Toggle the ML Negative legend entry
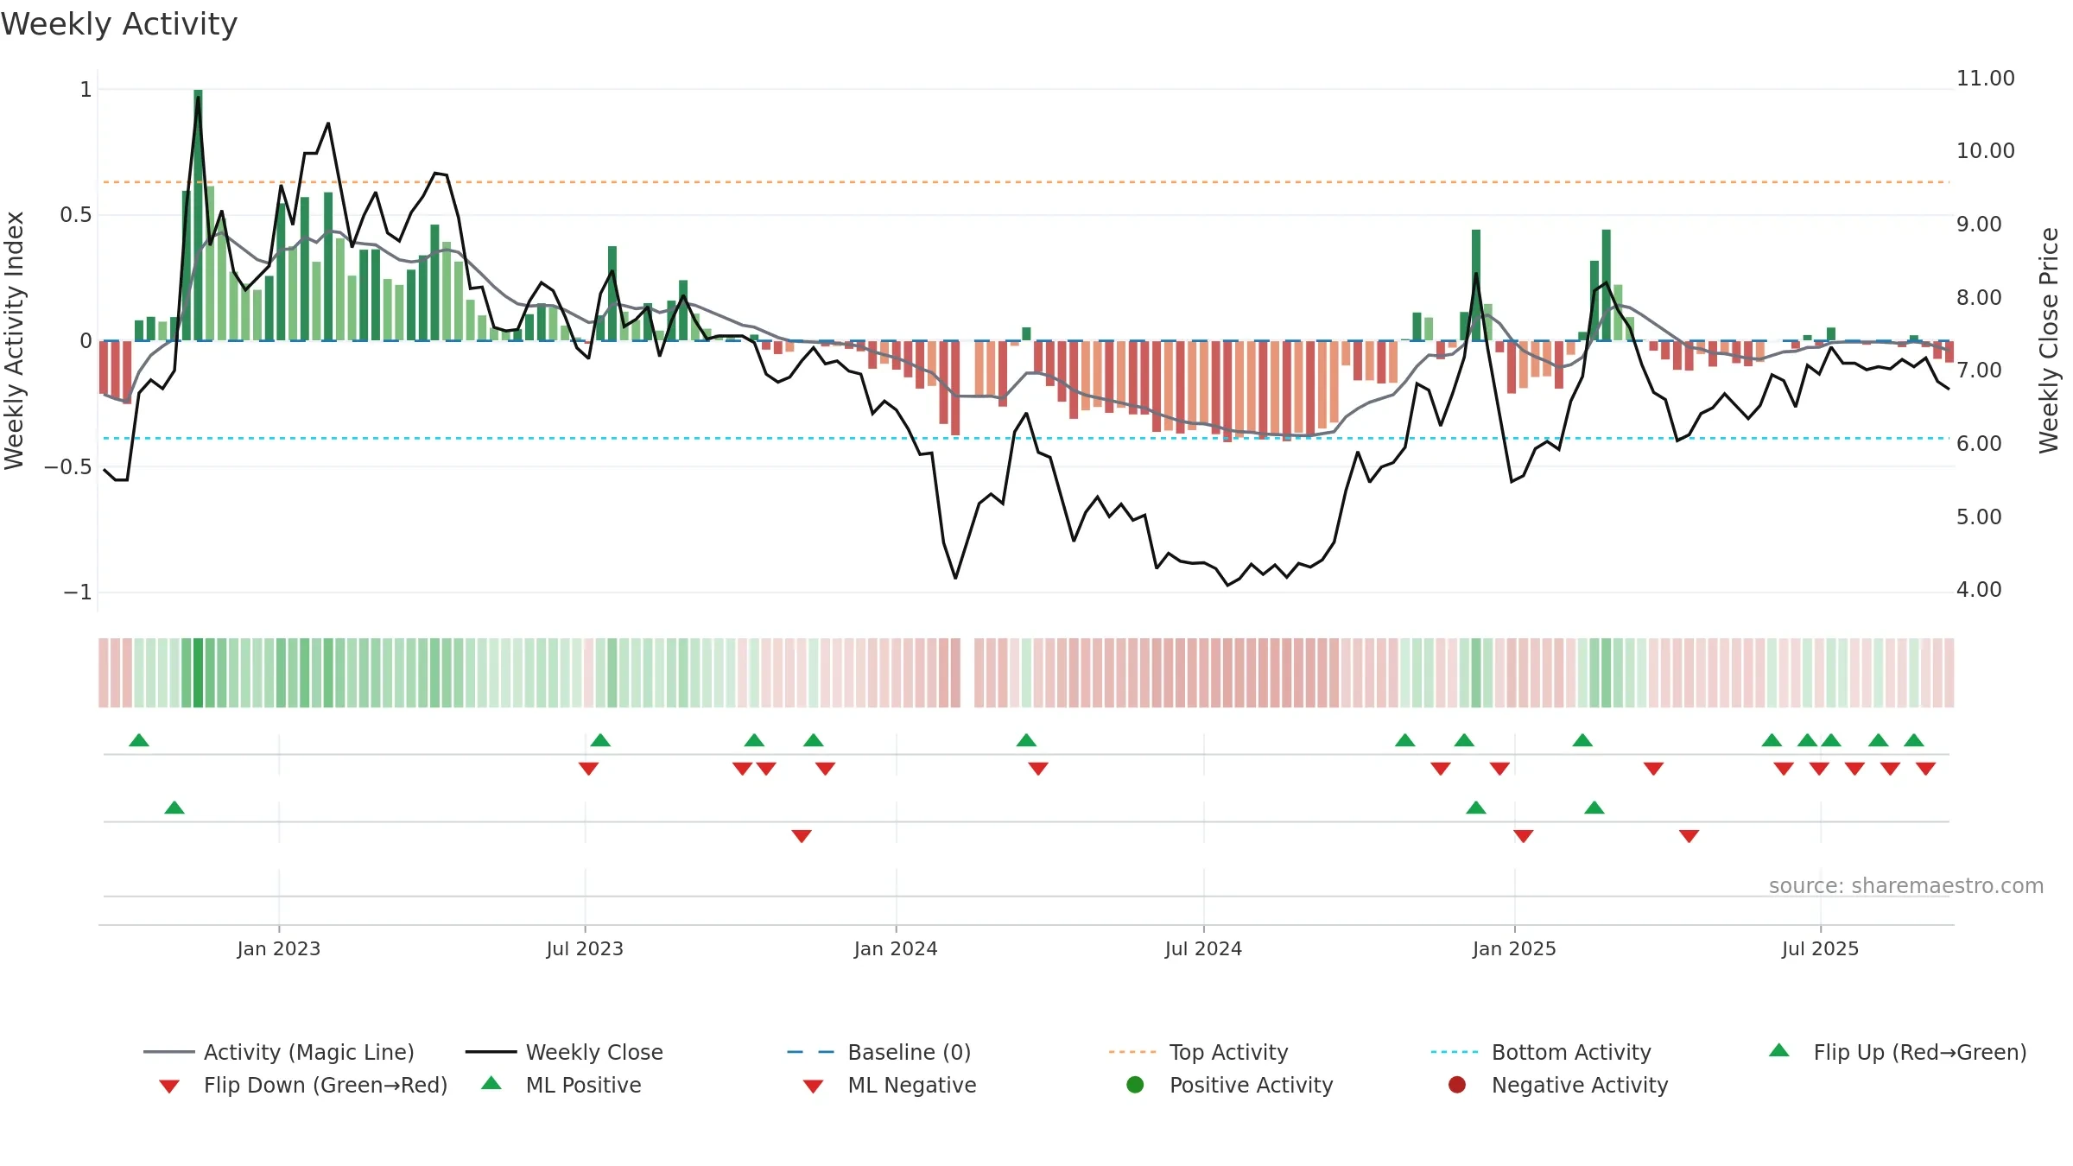2073x1166 pixels. [890, 1085]
